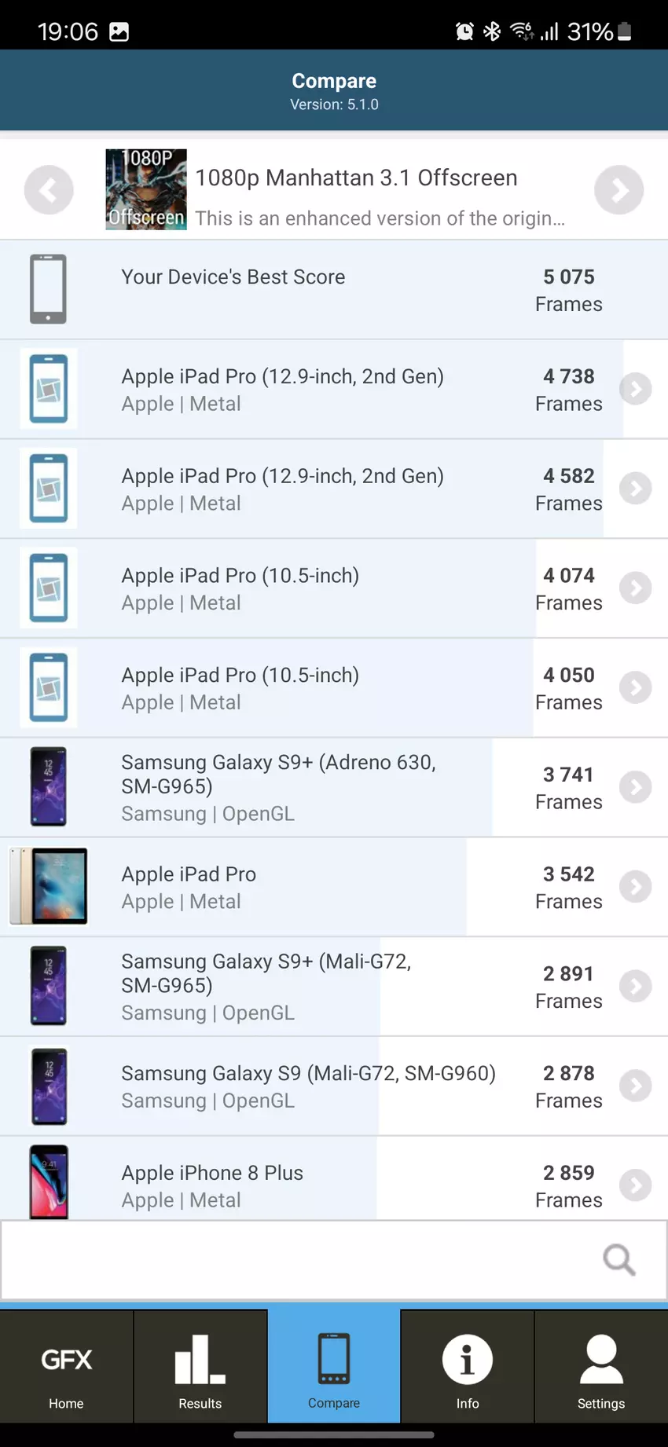Switch to the Results tab
This screenshot has height=1447, width=668.
pyautogui.click(x=200, y=1367)
